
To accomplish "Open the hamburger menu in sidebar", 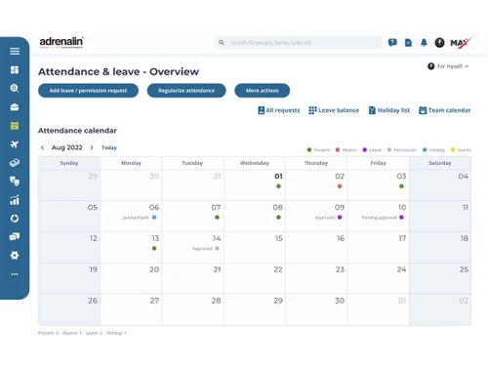I will [x=15, y=51].
